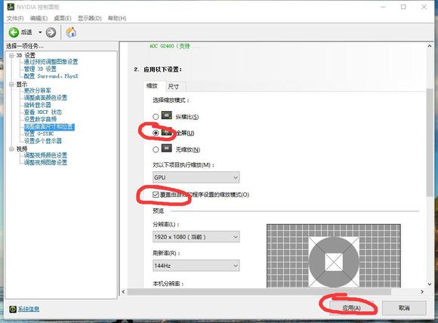This screenshot has width=438, height=323.
Task: Open 查看 HDCP 状态 in tree
Action: [43, 112]
